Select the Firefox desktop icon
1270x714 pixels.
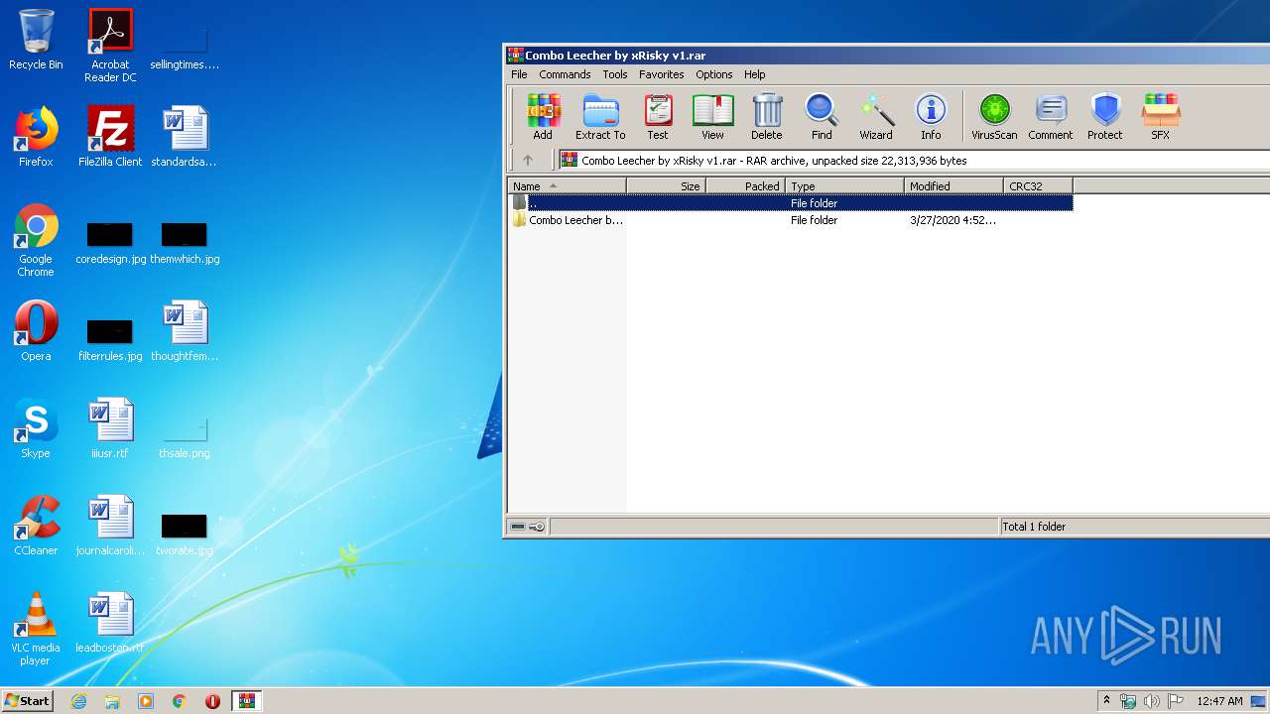point(36,137)
